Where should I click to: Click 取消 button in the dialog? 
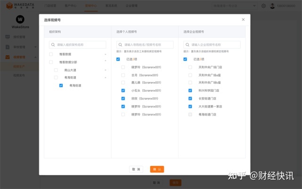136,169
